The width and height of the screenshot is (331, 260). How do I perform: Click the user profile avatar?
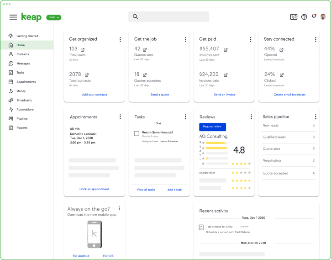coord(323,17)
